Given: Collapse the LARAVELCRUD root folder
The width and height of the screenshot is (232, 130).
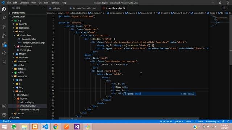Looking at the screenshot, I should 28,17.
